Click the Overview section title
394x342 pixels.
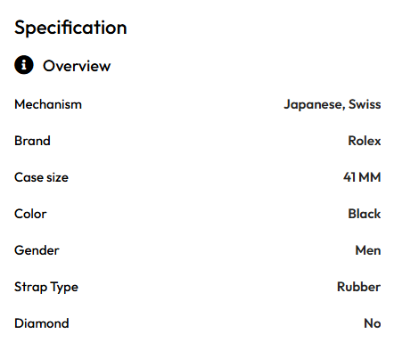(x=77, y=66)
